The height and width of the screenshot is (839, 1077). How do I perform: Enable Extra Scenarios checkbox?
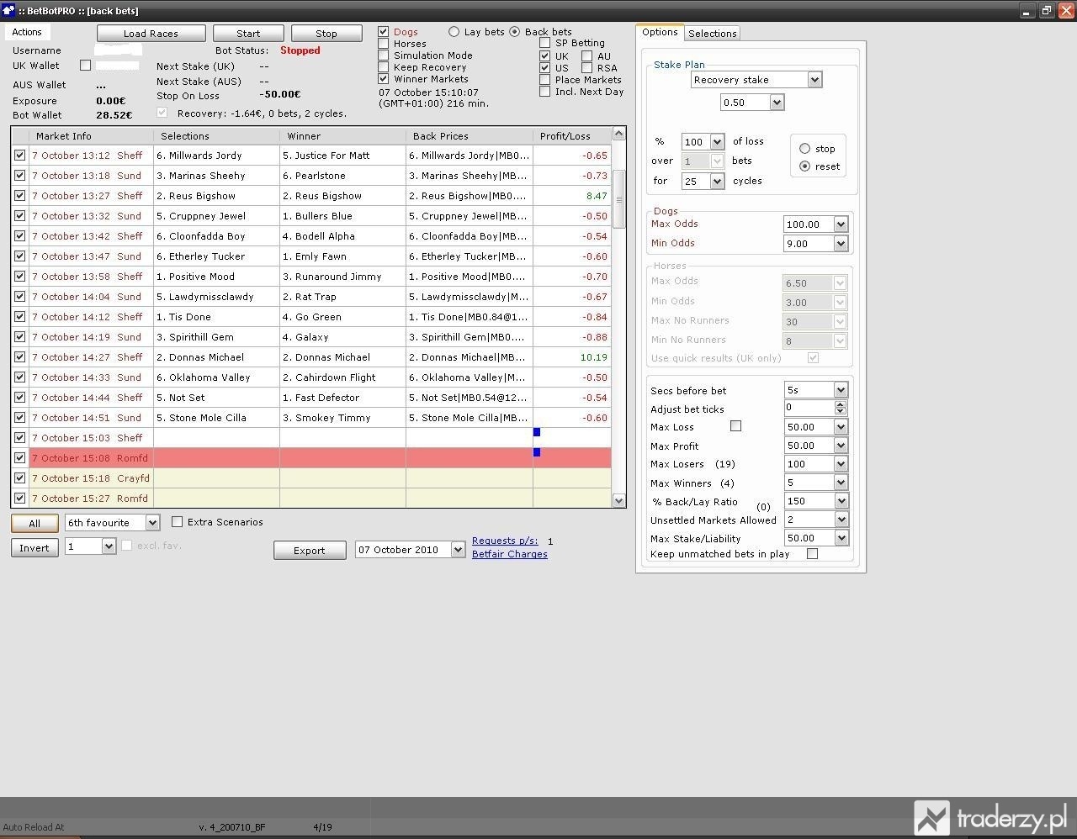click(177, 521)
